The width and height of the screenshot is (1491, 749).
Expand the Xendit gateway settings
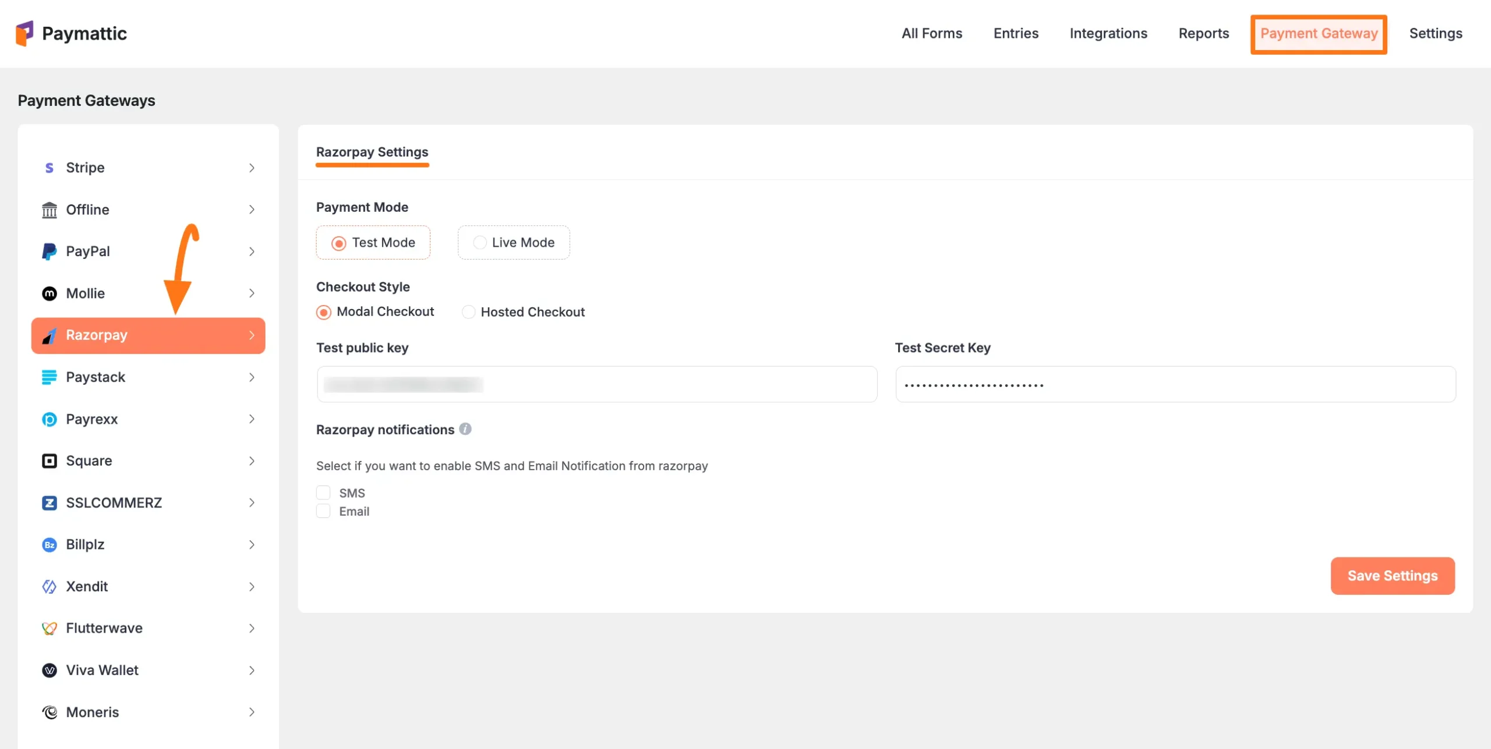coord(252,587)
